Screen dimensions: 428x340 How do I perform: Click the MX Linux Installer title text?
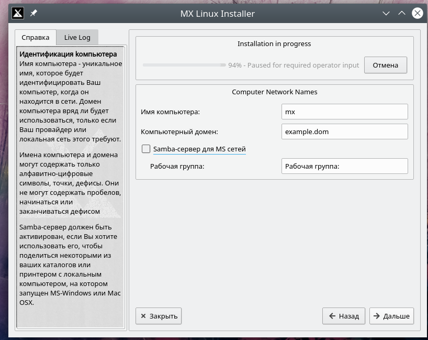tap(217, 14)
